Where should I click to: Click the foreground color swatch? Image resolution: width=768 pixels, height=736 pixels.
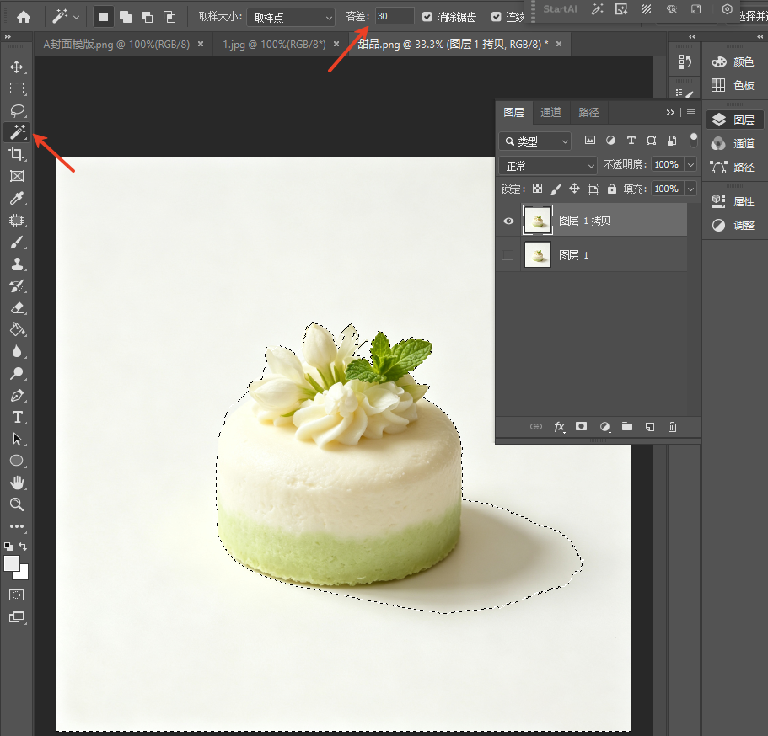click(x=12, y=563)
